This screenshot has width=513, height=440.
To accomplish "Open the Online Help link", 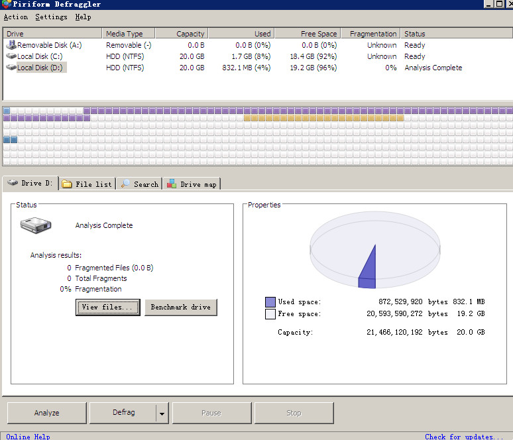I will point(28,437).
